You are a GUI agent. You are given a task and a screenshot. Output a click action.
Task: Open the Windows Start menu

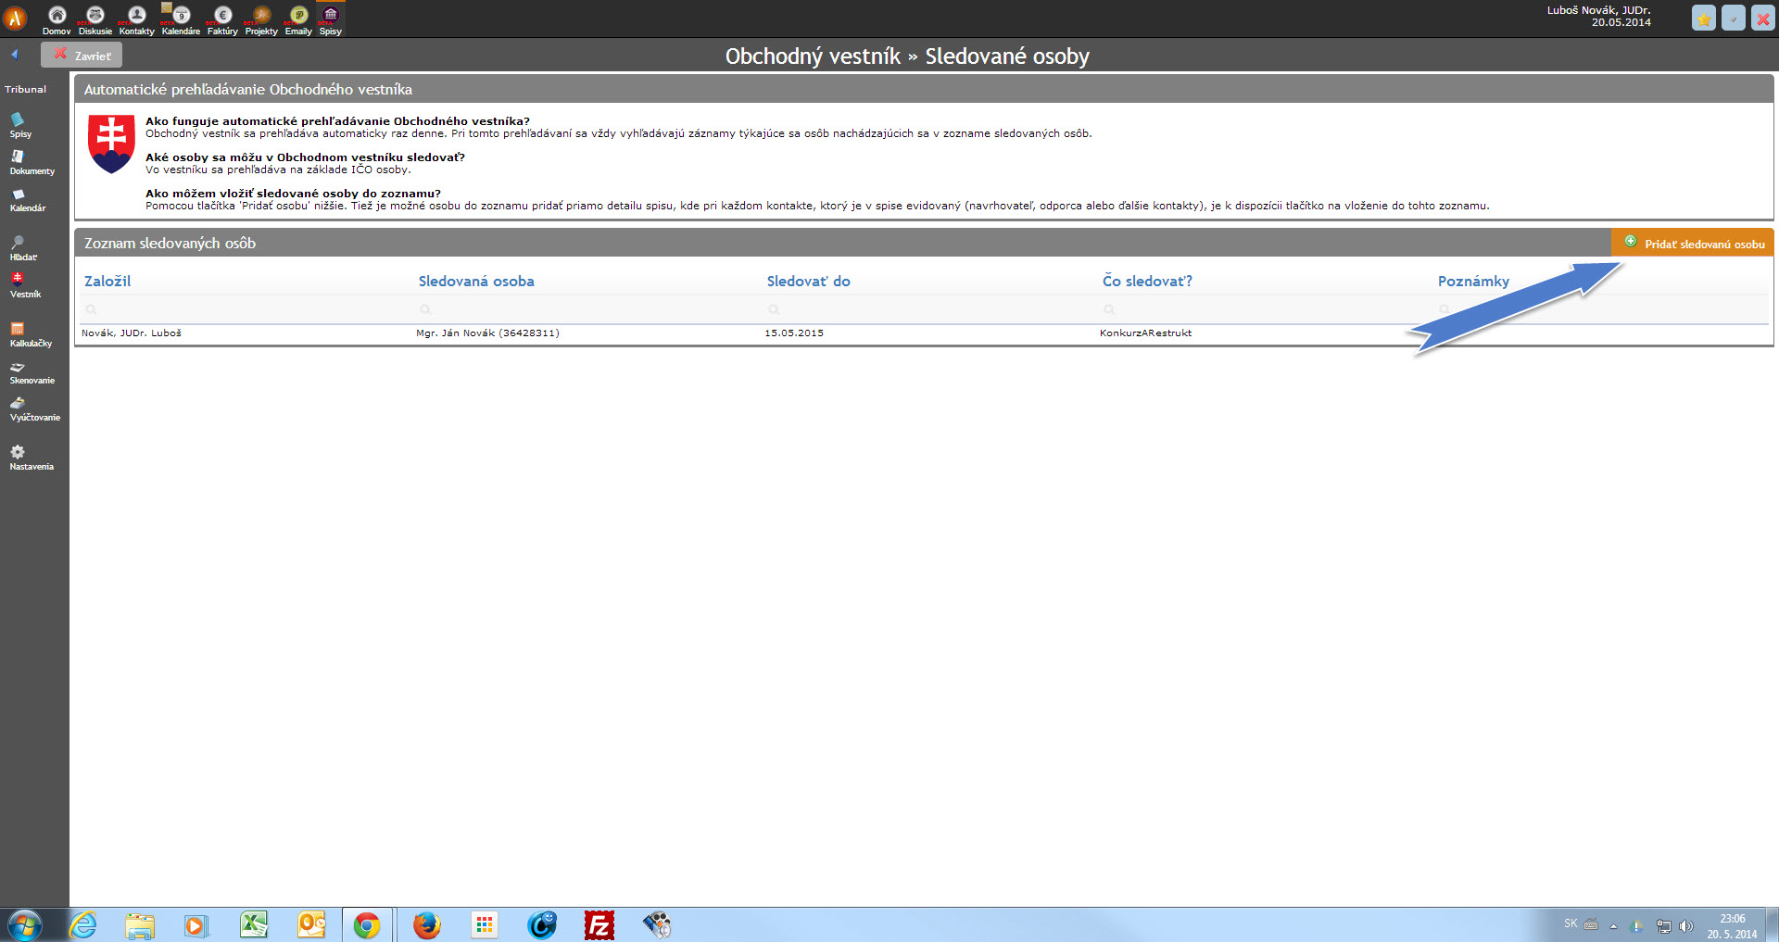point(25,924)
